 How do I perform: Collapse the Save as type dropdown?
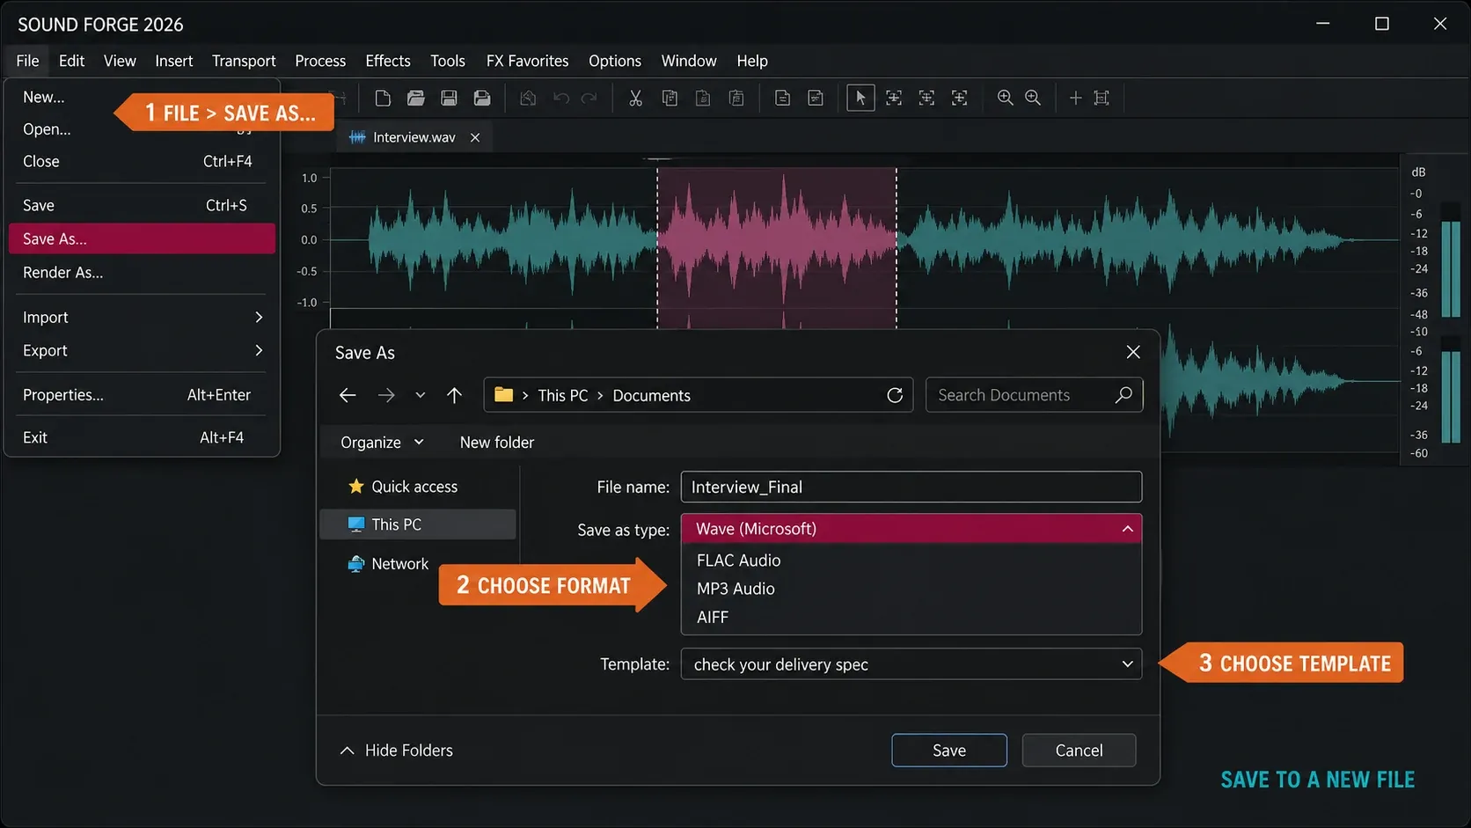coord(1127,529)
